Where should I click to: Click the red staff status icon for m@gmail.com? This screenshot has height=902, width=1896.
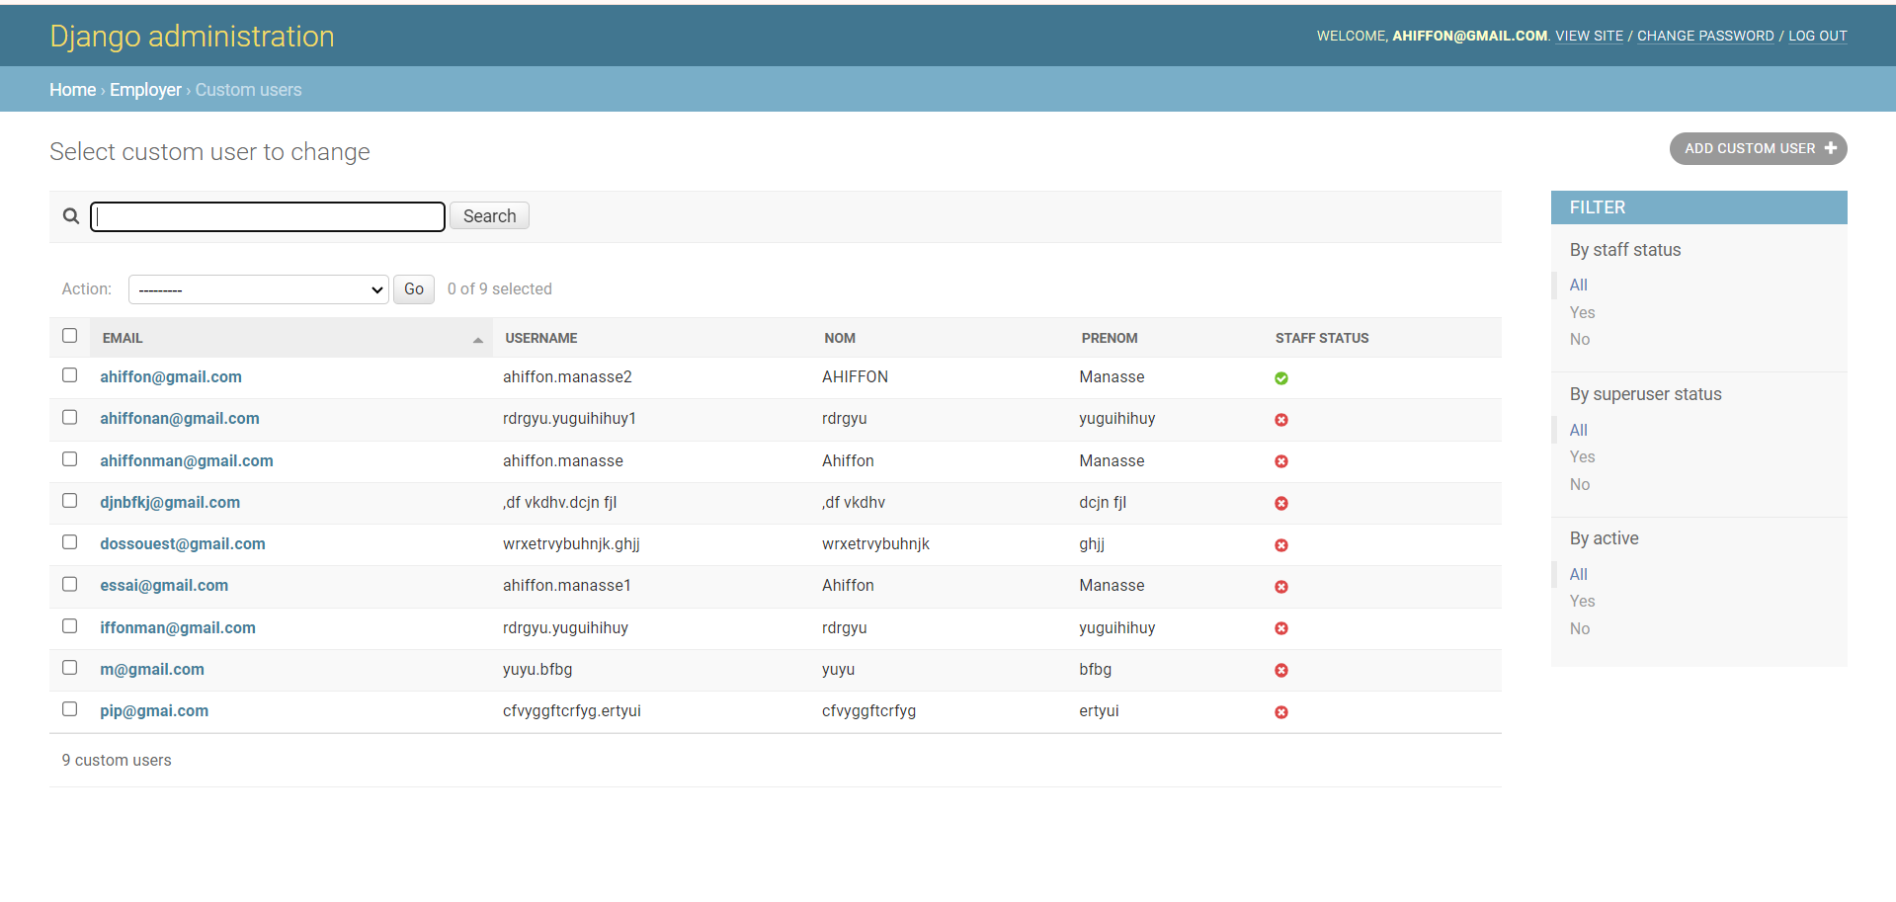click(1281, 671)
